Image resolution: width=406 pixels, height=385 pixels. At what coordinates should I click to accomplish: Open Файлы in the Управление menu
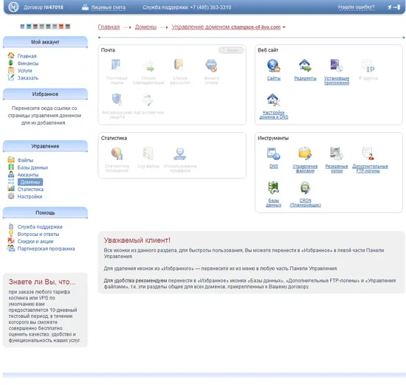(x=25, y=160)
